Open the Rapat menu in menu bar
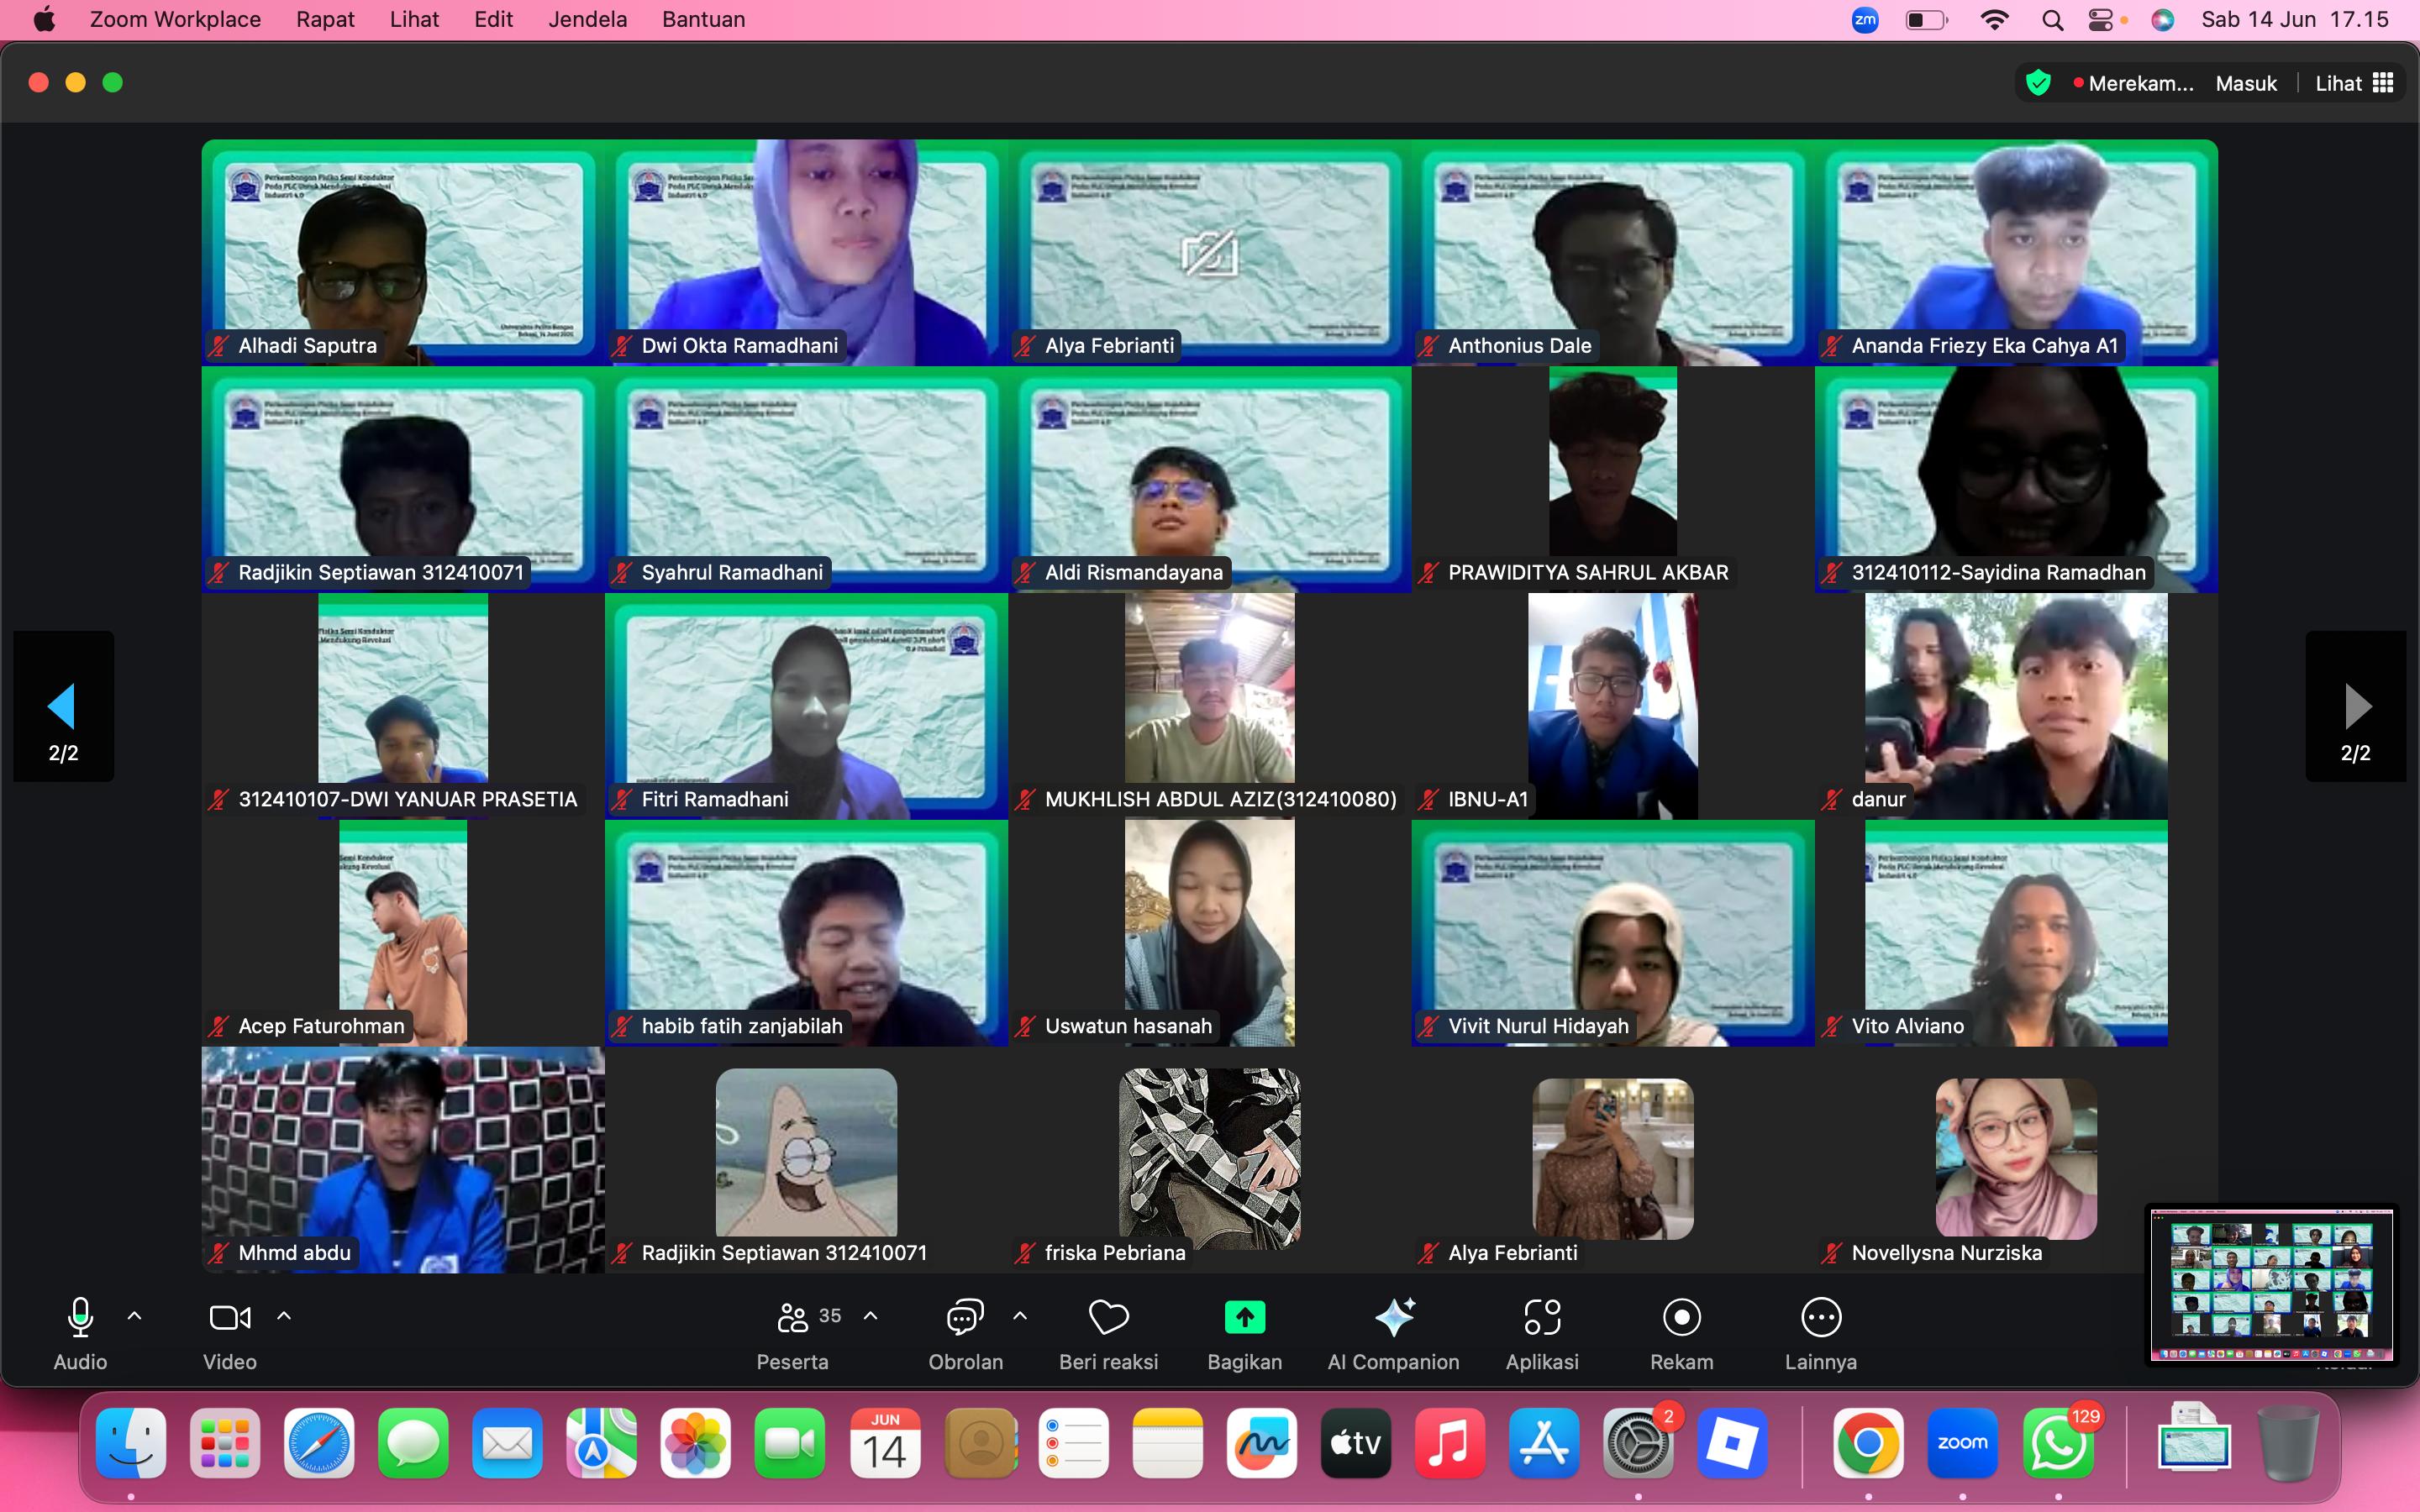This screenshot has width=2420, height=1512. pyautogui.click(x=325, y=20)
